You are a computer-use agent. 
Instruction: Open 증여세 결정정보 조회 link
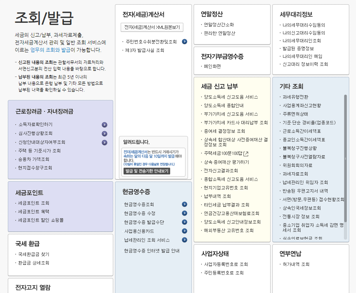tap(224, 131)
